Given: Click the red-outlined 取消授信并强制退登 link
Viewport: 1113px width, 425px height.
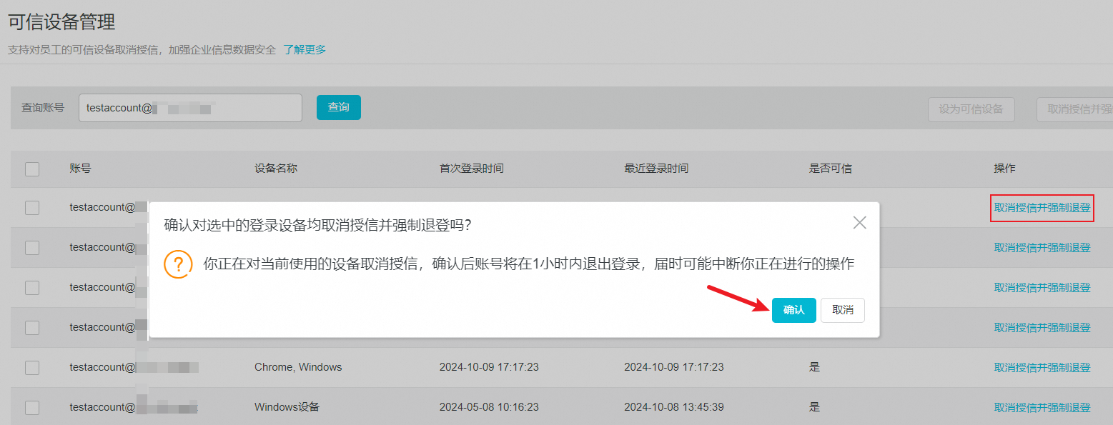Looking at the screenshot, I should click(1042, 208).
